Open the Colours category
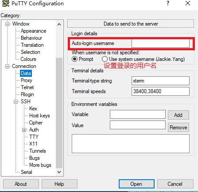198x192 pixels. pos(28,59)
